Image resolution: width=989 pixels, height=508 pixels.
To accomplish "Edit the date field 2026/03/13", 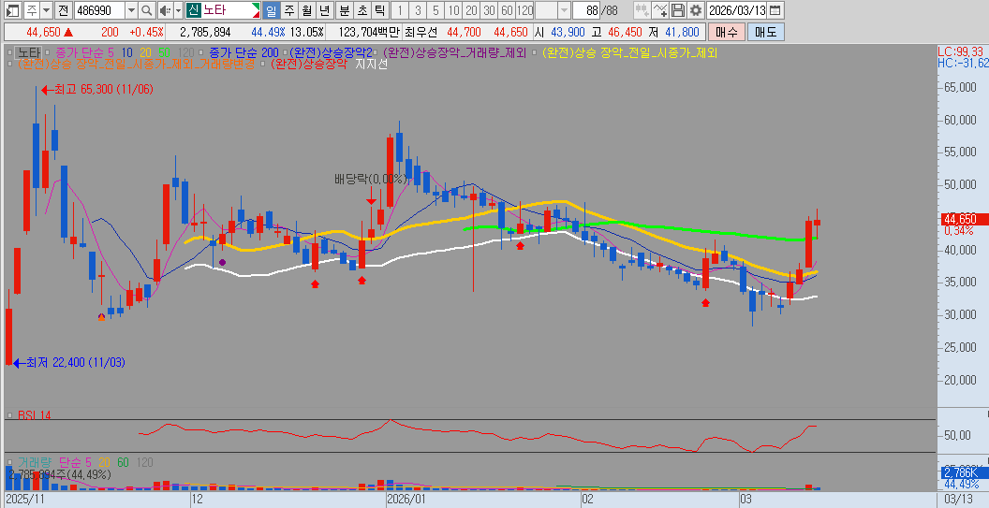I will [737, 10].
